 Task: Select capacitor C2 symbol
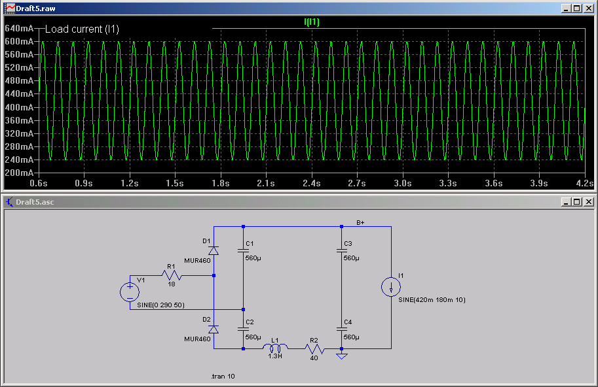pos(243,329)
